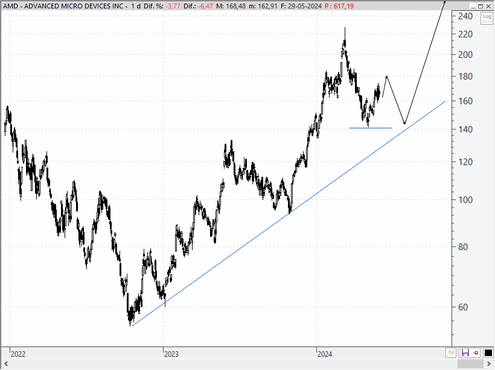Toggle the Log scale button
Screen dimensions: 495x370
click(487, 18)
